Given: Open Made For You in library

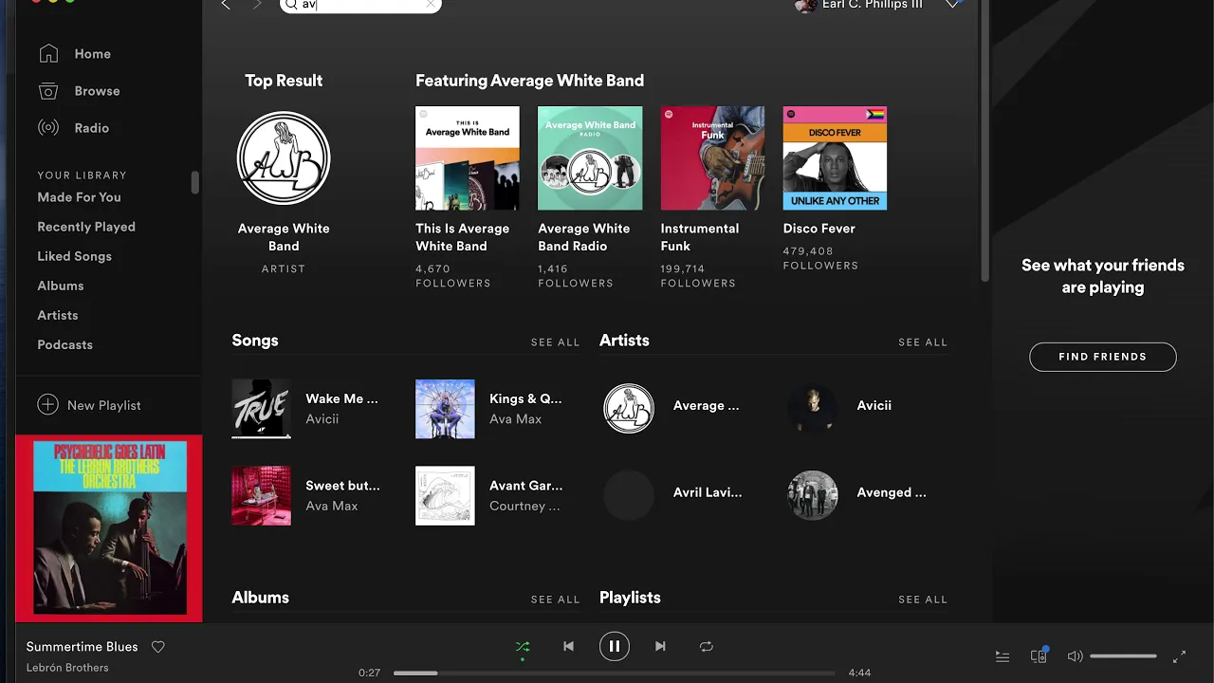Looking at the screenshot, I should point(79,197).
